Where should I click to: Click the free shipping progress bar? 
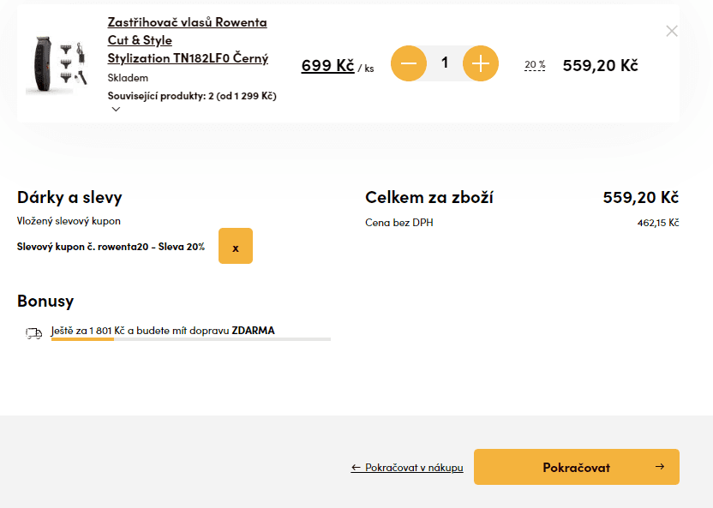coord(191,339)
